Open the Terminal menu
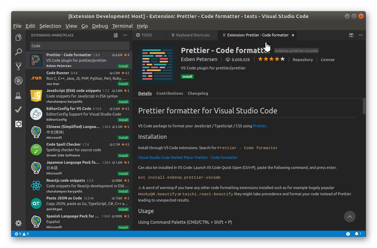377x248 pixels. pyautogui.click(x=122, y=26)
